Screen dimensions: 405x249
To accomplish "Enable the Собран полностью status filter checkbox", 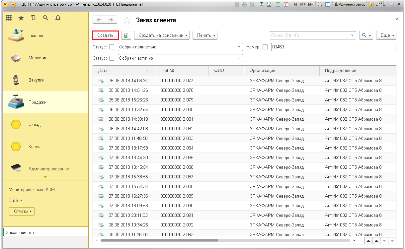I will point(112,47).
